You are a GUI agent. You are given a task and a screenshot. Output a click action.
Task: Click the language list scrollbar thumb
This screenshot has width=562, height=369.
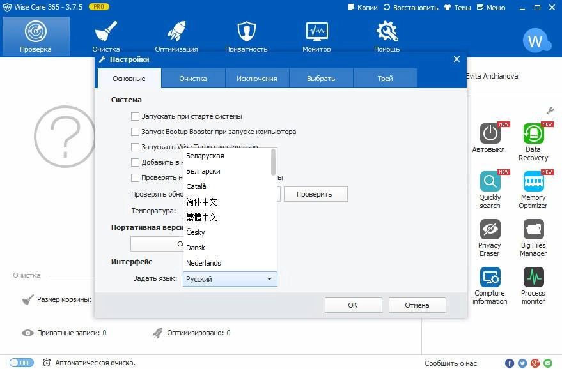coord(274,162)
